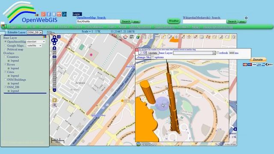Open the Google Maps satellite dropdown

[34, 45]
